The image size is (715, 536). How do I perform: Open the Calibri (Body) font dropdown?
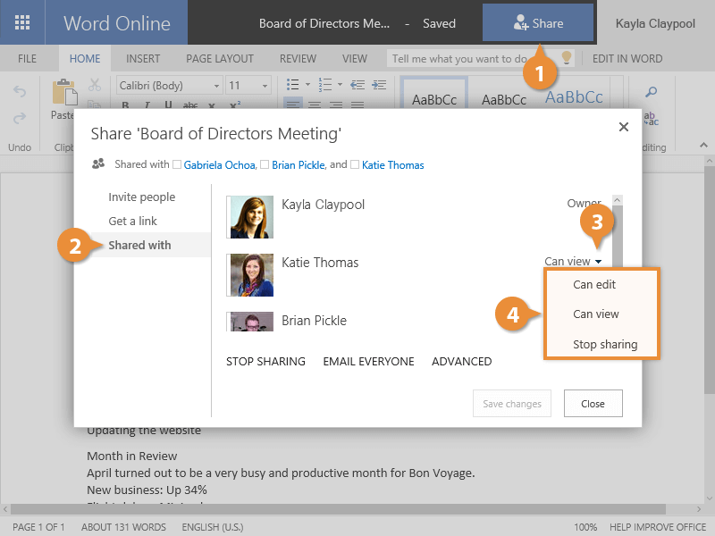(169, 86)
